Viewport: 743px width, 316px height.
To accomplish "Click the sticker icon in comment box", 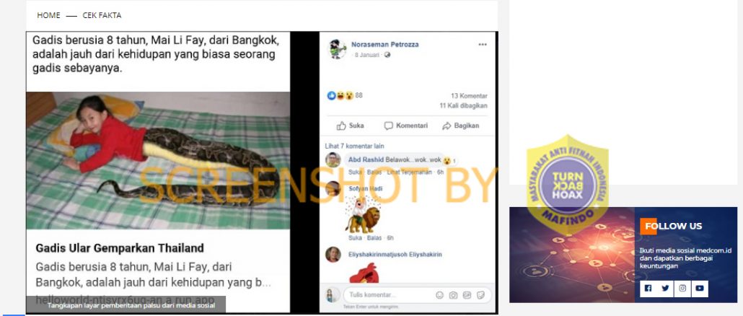I will [480, 295].
